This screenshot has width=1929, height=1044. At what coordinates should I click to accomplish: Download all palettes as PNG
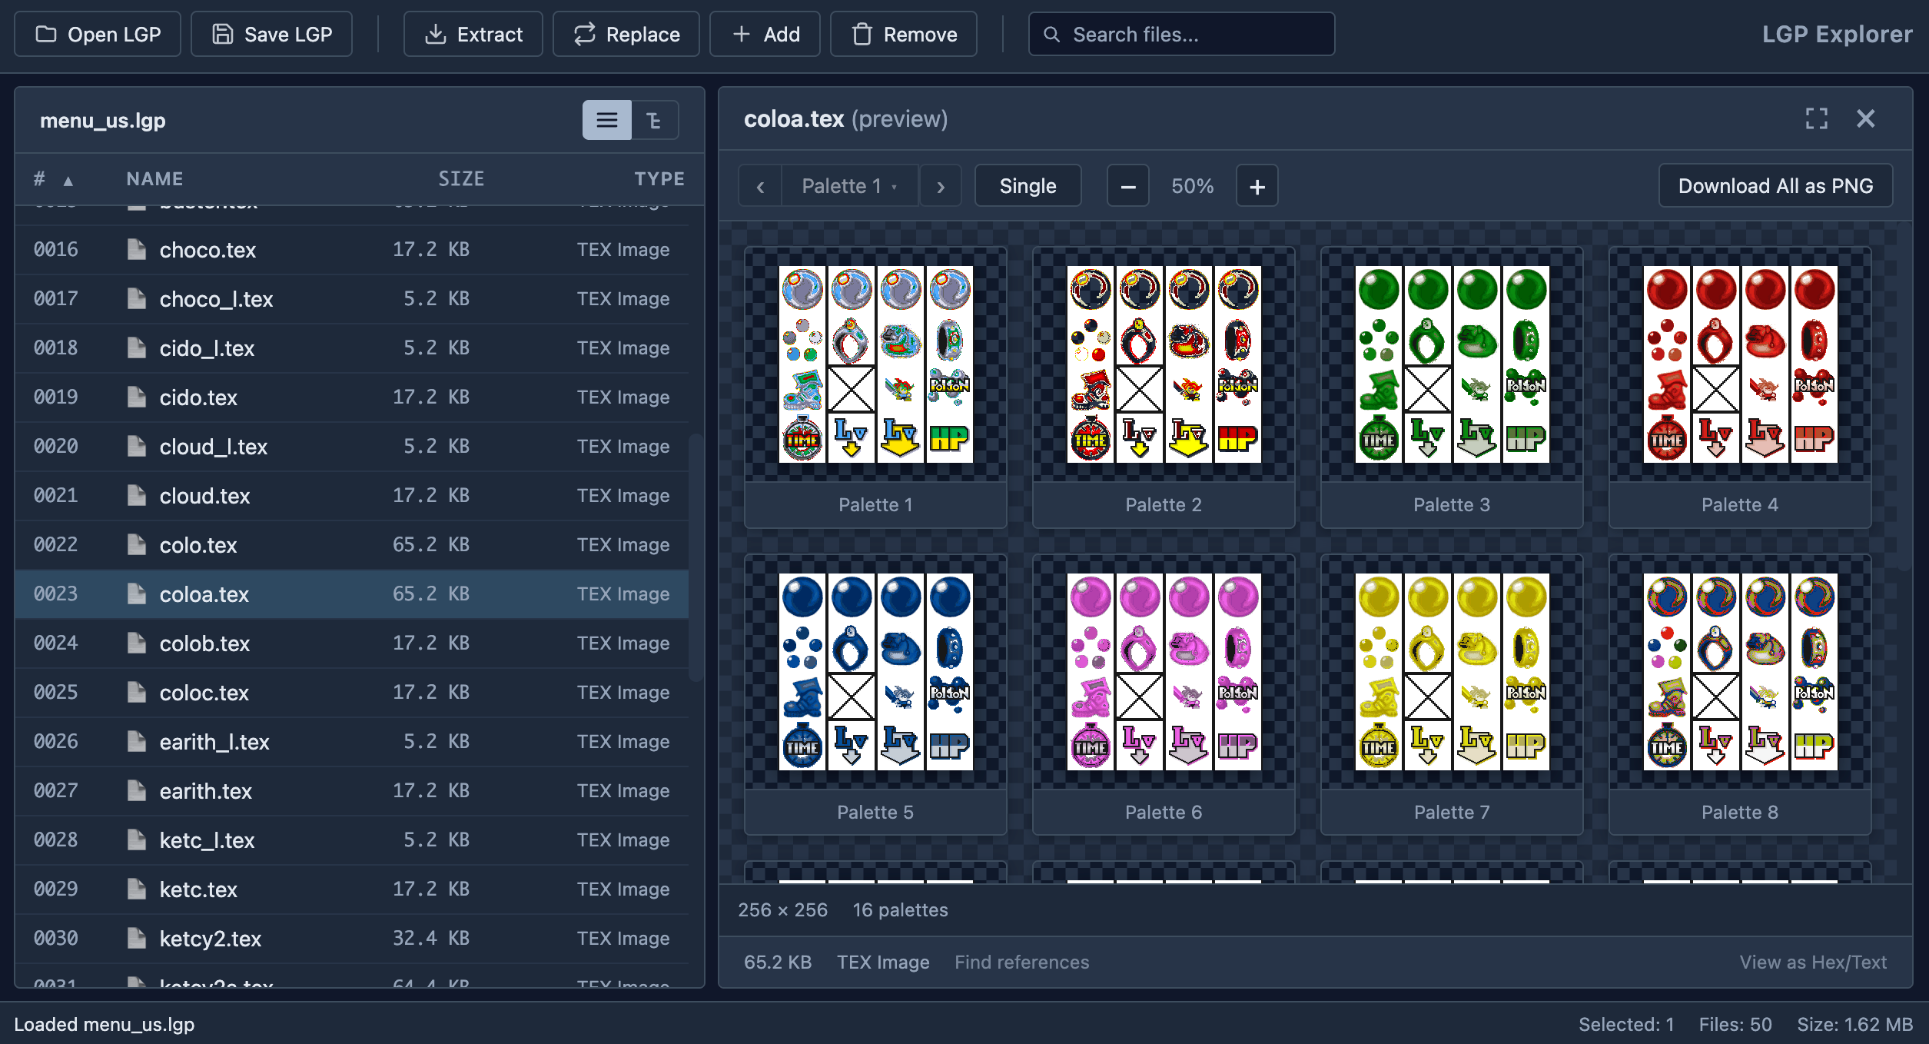point(1776,186)
